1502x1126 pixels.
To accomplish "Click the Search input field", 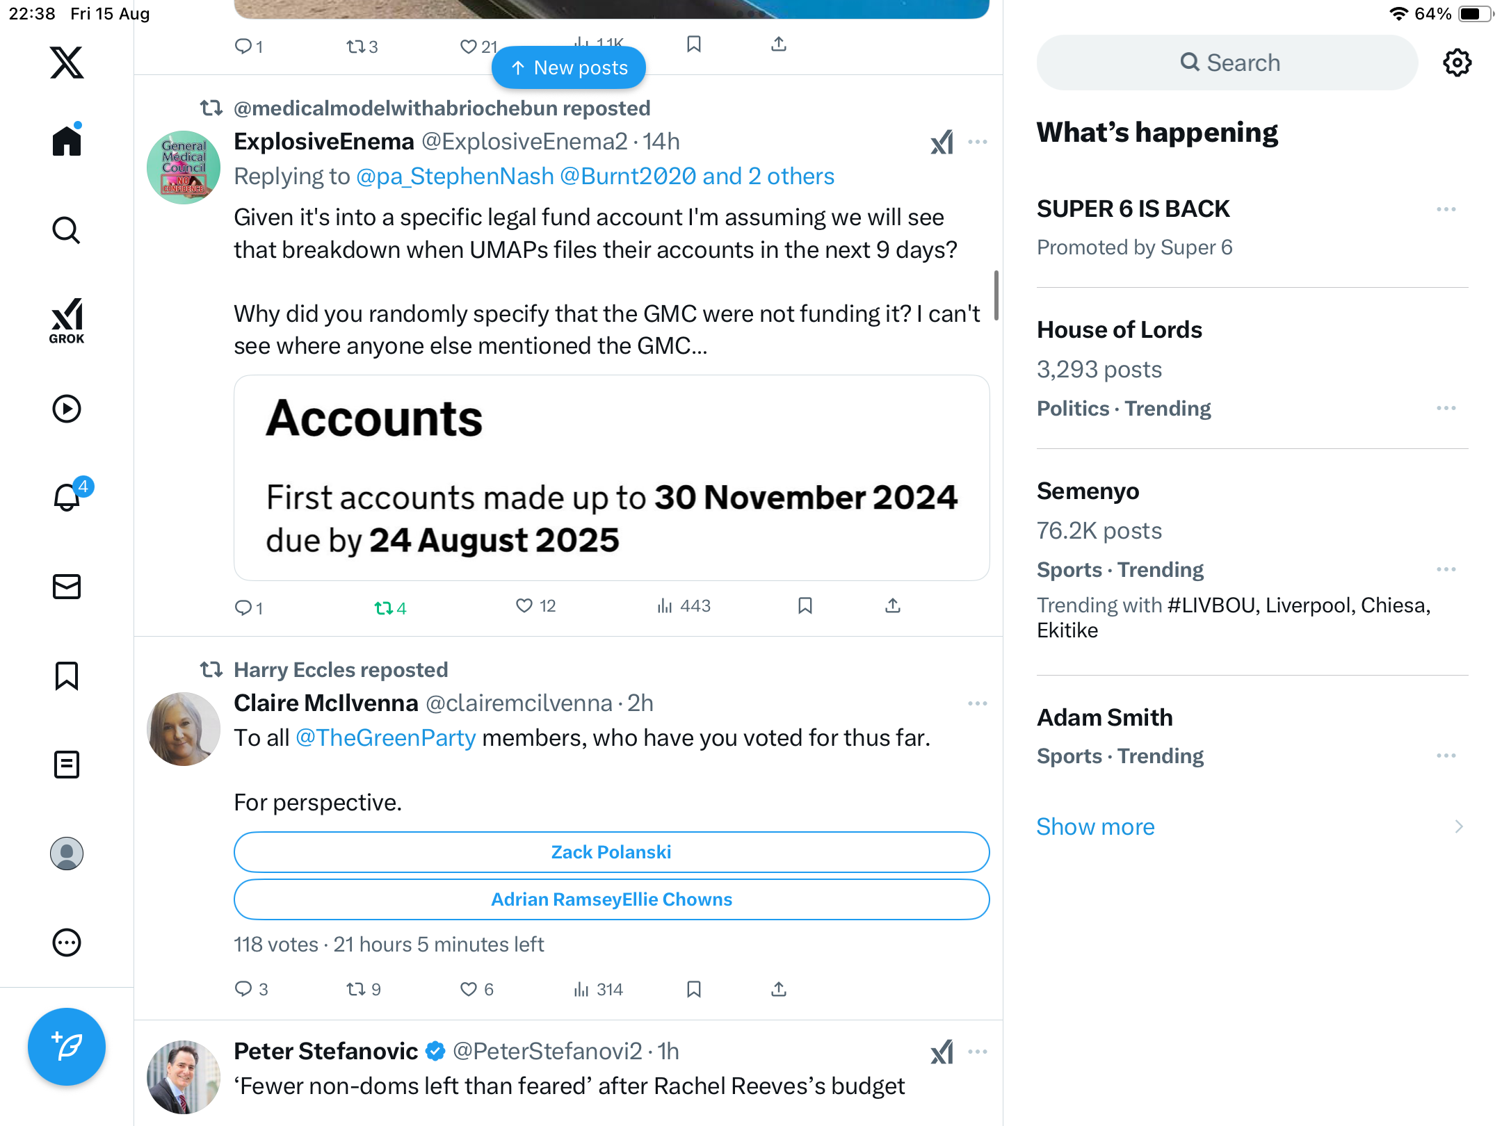I will click(1227, 63).
